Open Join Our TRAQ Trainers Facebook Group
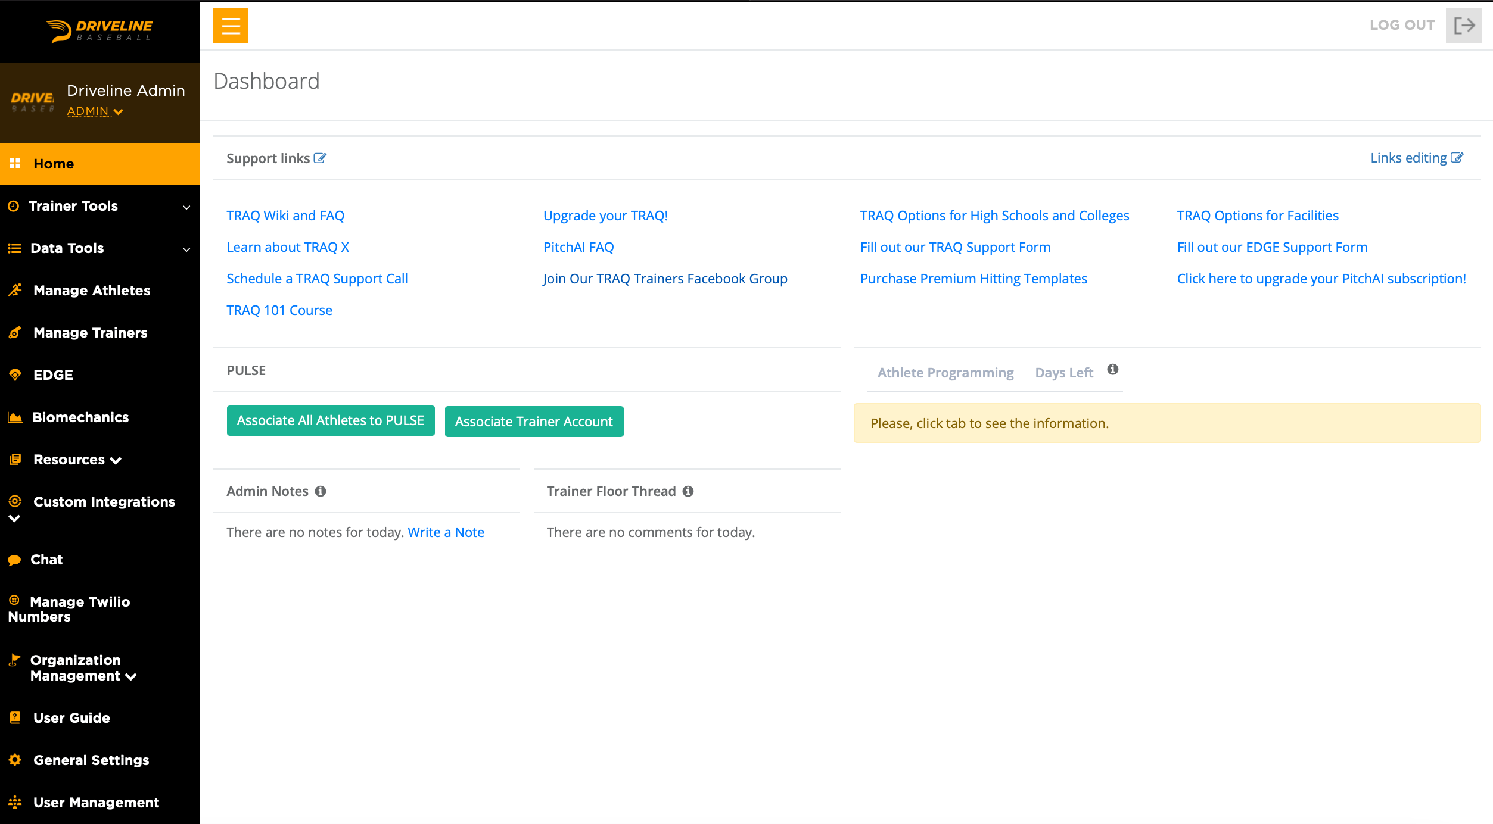This screenshot has width=1493, height=824. coord(665,279)
